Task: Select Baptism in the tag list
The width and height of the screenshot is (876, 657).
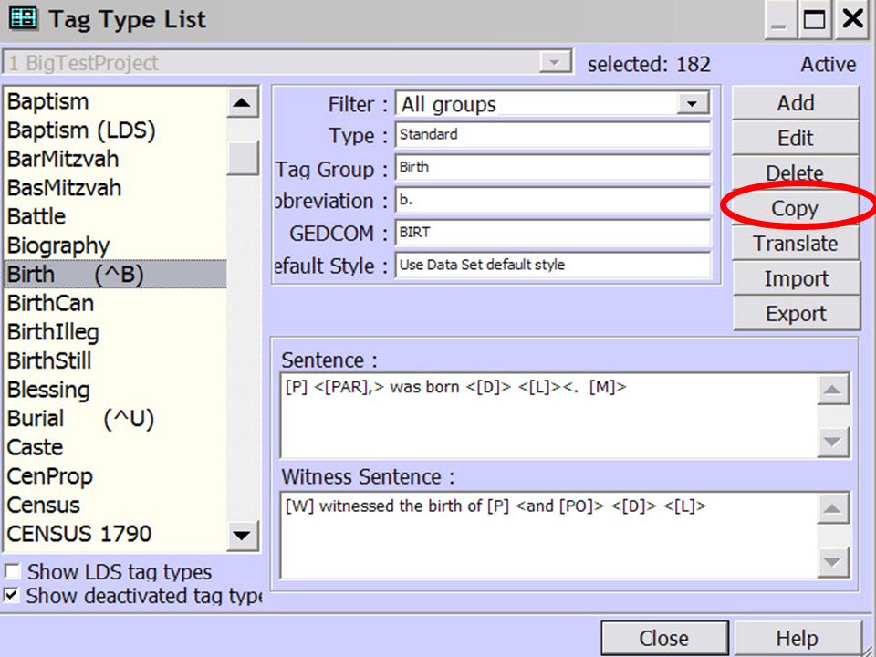Action: [115, 101]
